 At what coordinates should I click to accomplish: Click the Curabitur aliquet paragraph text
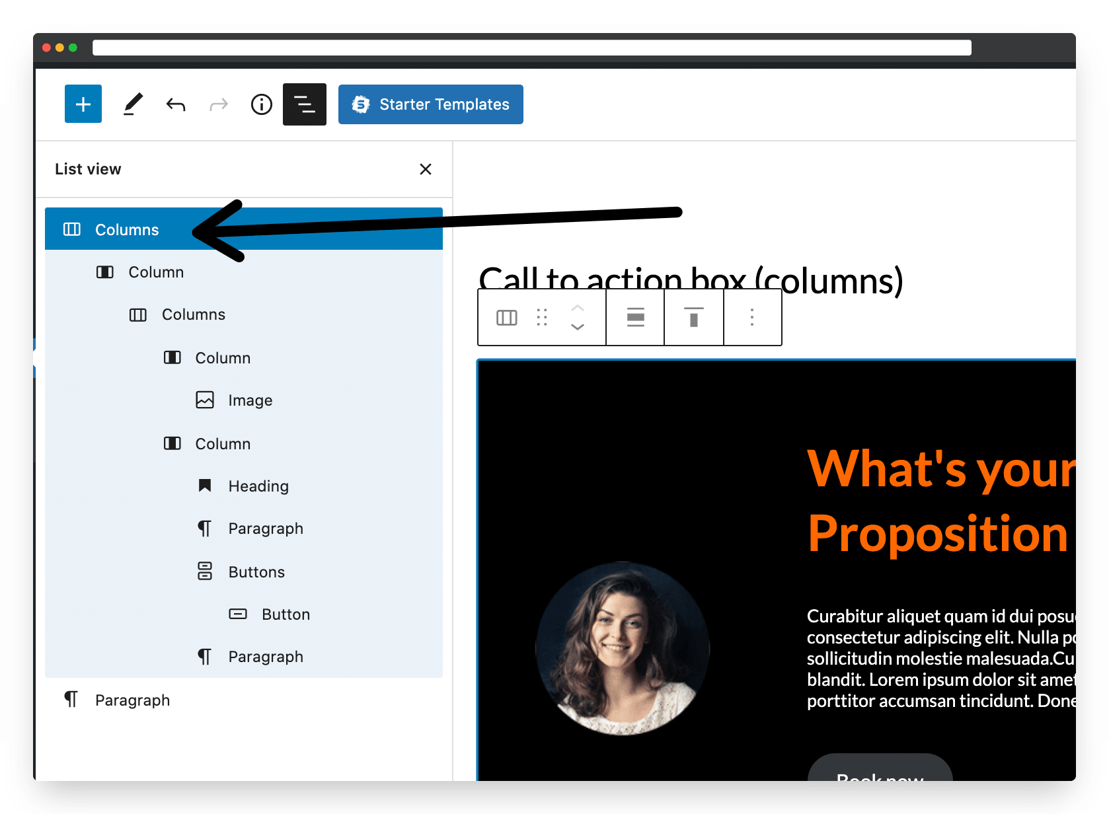941,658
